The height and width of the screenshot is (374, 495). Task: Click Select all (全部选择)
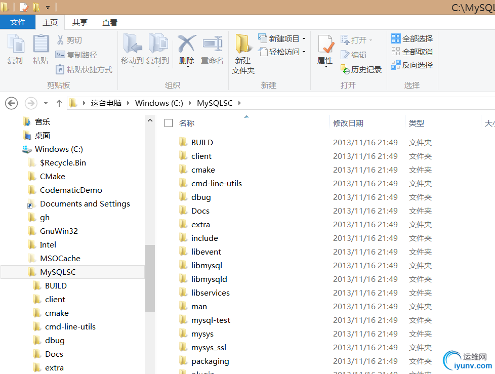(x=411, y=38)
